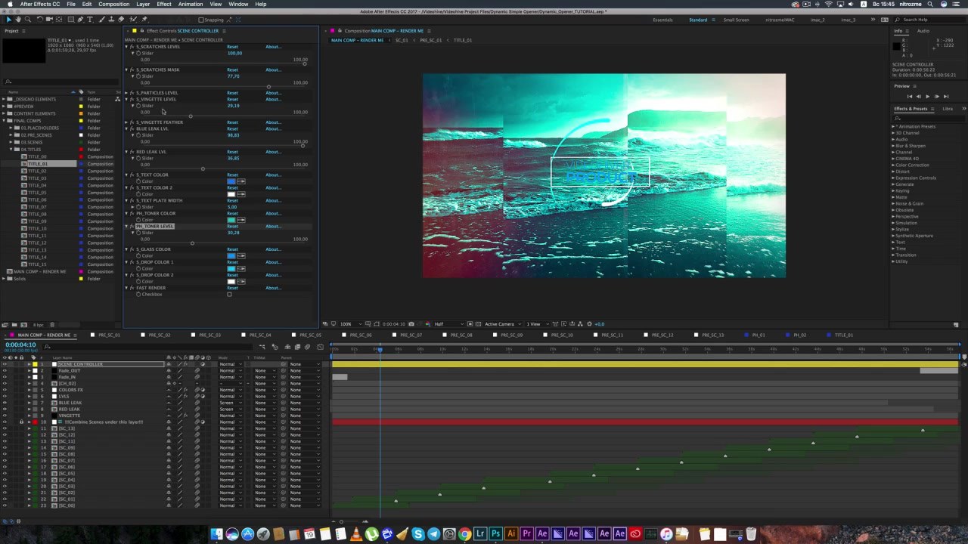Click the S_TEXT COLOR blue swatch
968x544 pixels.
pyautogui.click(x=231, y=181)
